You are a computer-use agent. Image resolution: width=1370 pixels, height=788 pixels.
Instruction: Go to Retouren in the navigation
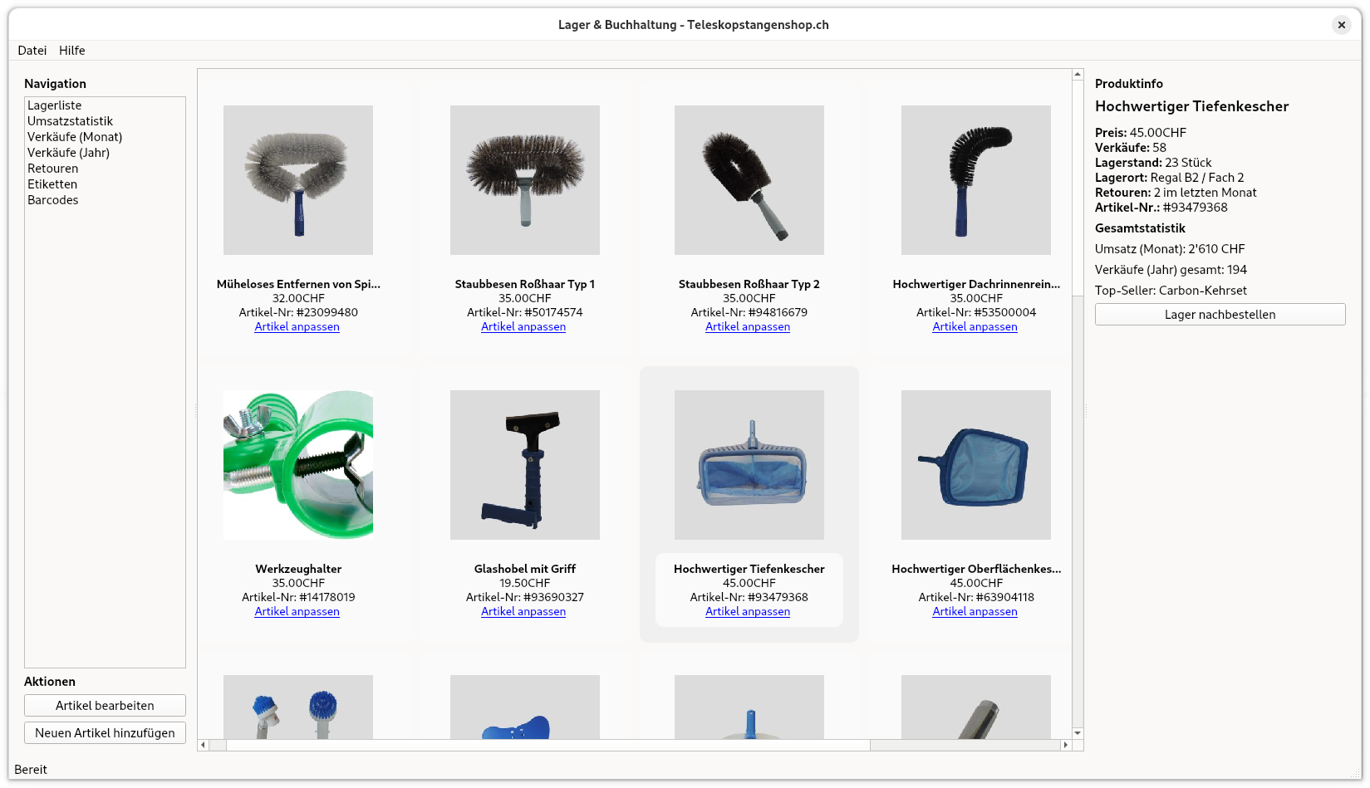pos(52,169)
